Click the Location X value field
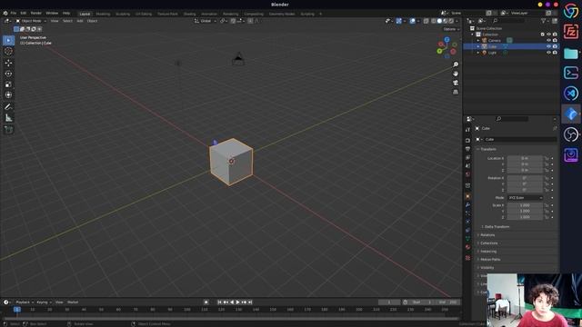This screenshot has width=582, height=327. pos(525,158)
